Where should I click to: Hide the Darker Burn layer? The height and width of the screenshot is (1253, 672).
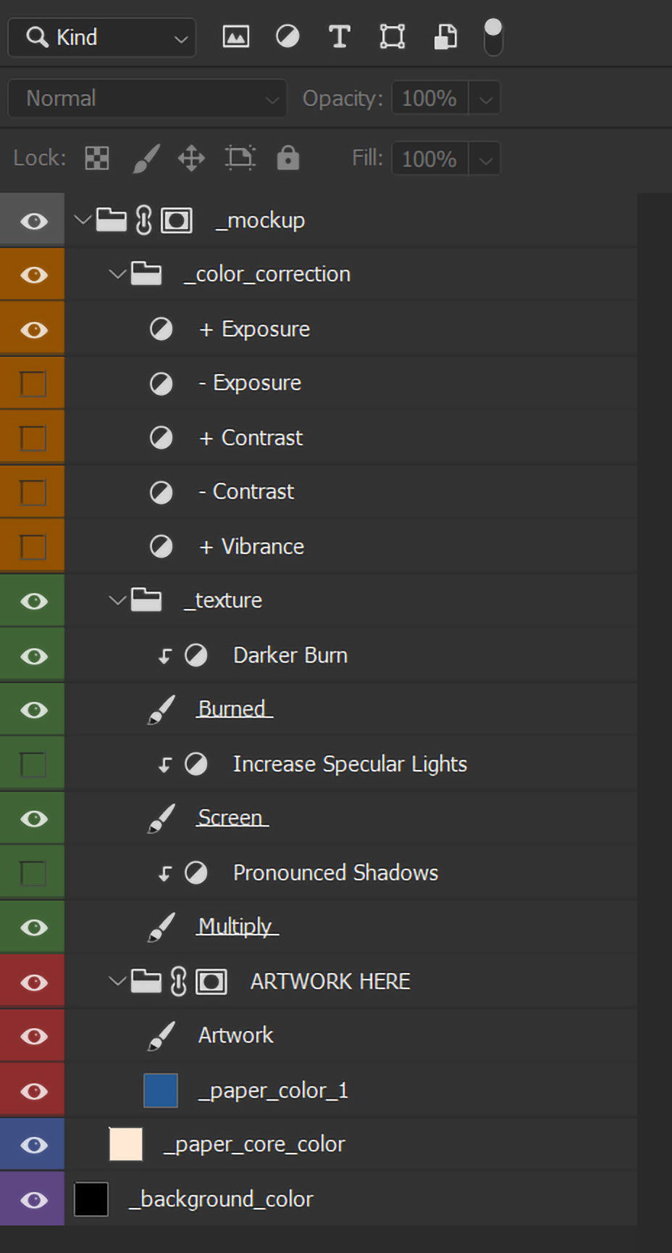33,656
